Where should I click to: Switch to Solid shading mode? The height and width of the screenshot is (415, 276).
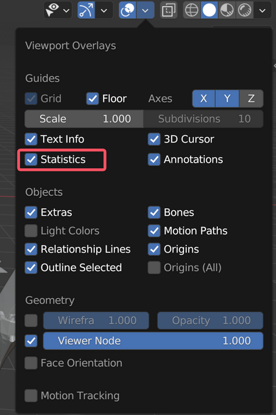click(210, 10)
